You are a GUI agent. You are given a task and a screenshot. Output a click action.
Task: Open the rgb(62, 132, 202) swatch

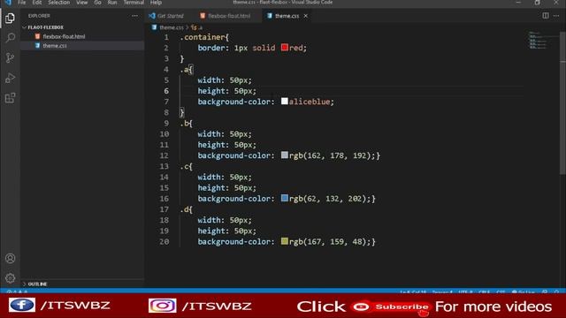point(285,198)
